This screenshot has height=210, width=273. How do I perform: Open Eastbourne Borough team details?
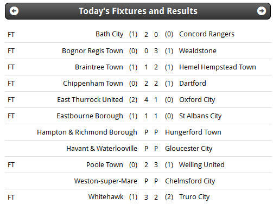pyautogui.click(x=90, y=116)
